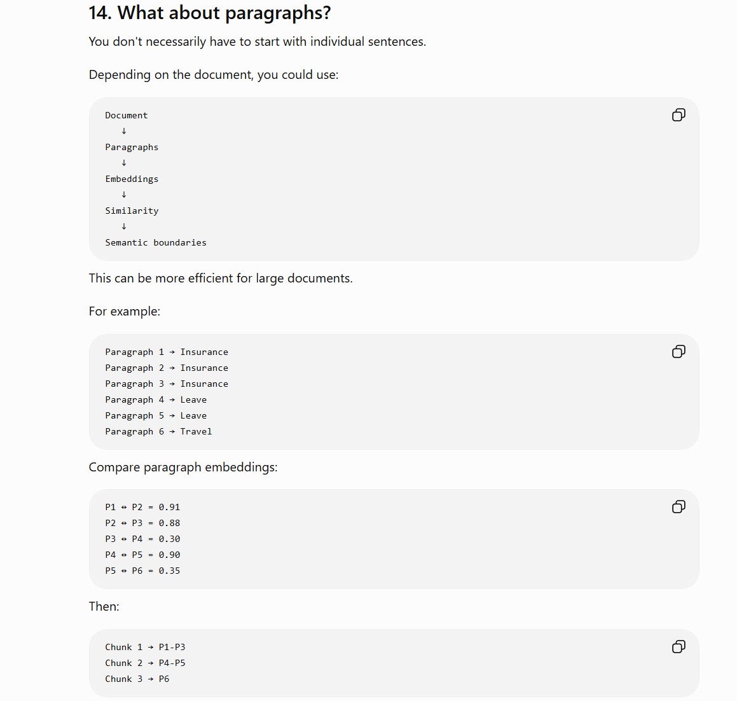Click the 'P1 ↔ P2 = 0.91' line
Screen dimensions: 737x701
tap(142, 507)
